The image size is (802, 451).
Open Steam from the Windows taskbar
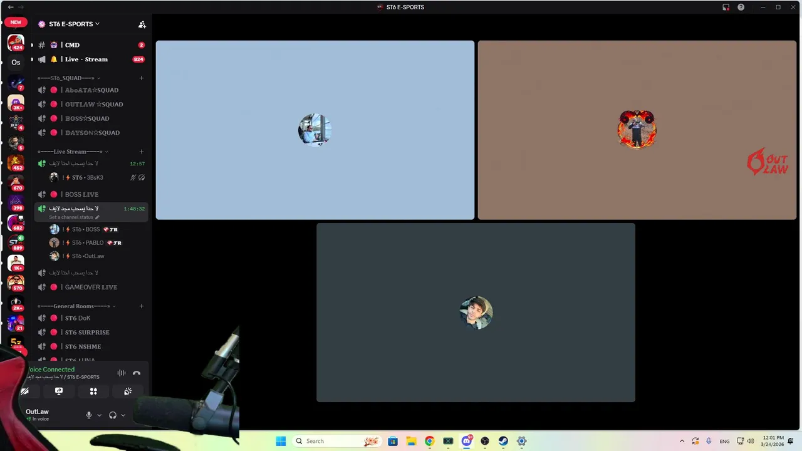503,441
